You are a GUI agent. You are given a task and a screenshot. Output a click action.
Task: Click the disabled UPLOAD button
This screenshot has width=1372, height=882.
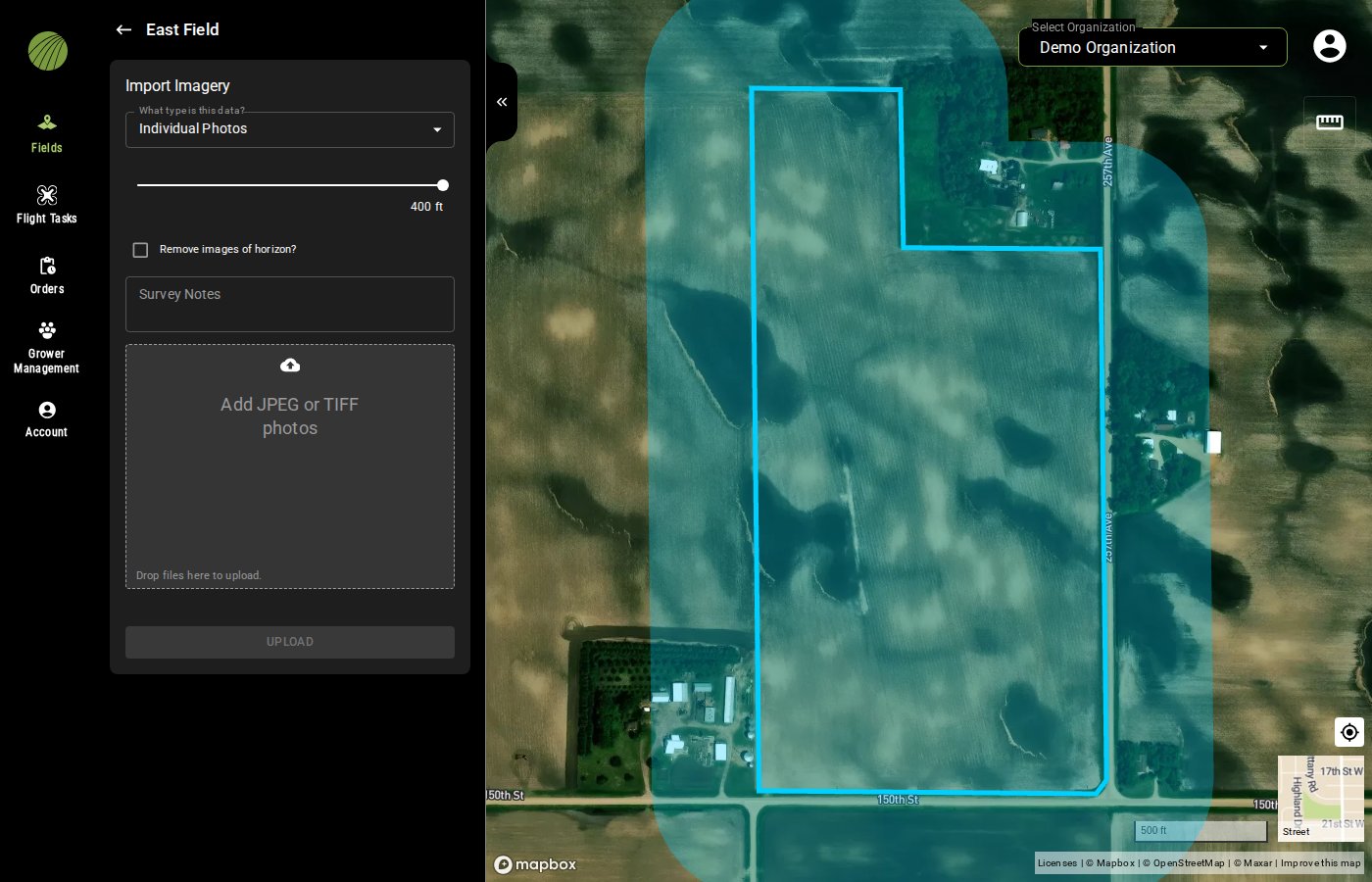290,642
